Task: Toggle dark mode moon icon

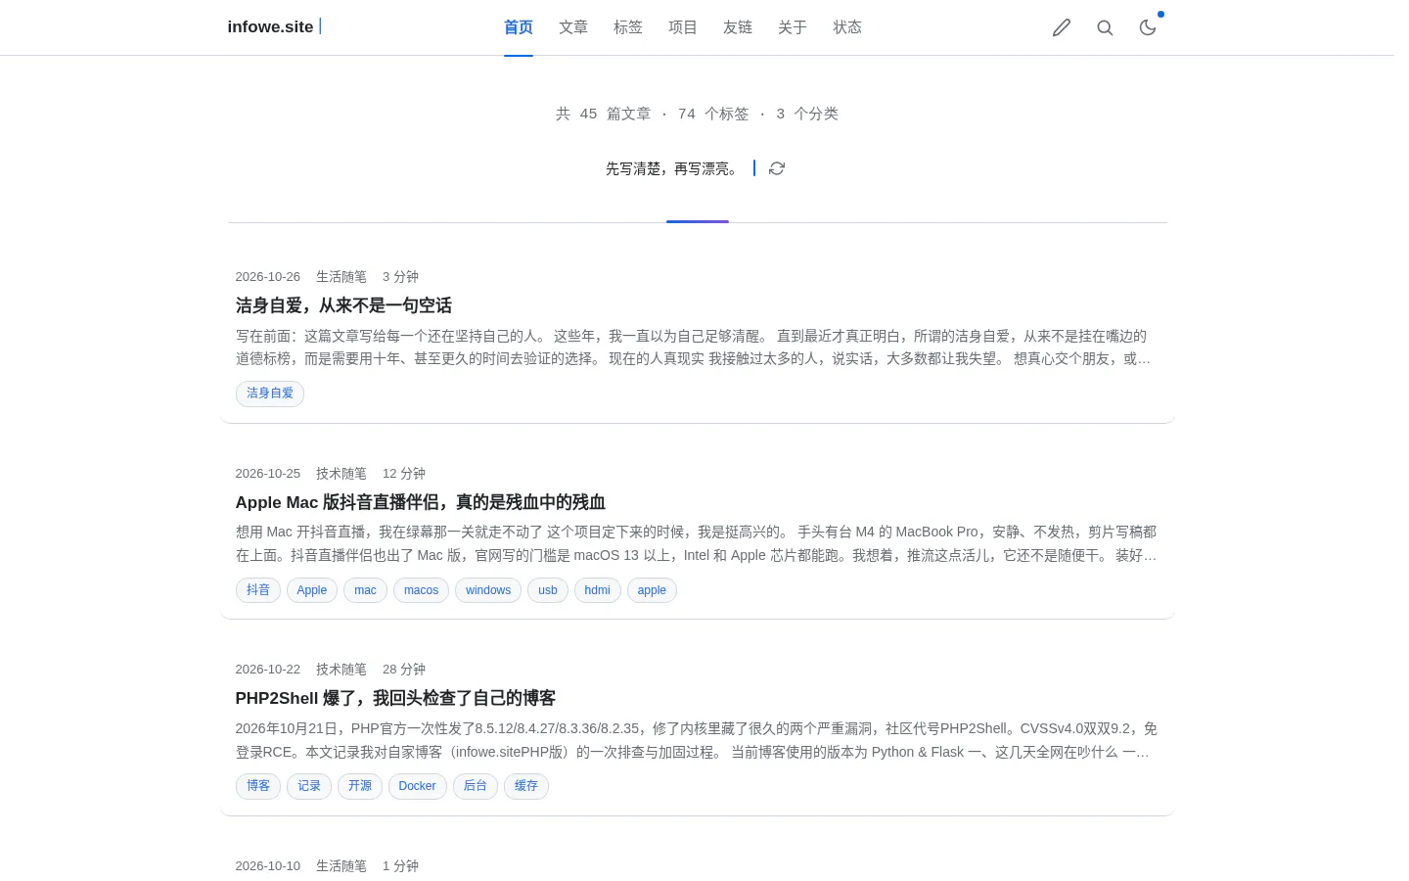Action: coord(1148,27)
